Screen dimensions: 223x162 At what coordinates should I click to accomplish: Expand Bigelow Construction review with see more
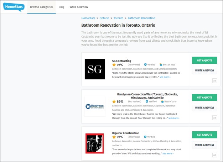tap(168, 153)
